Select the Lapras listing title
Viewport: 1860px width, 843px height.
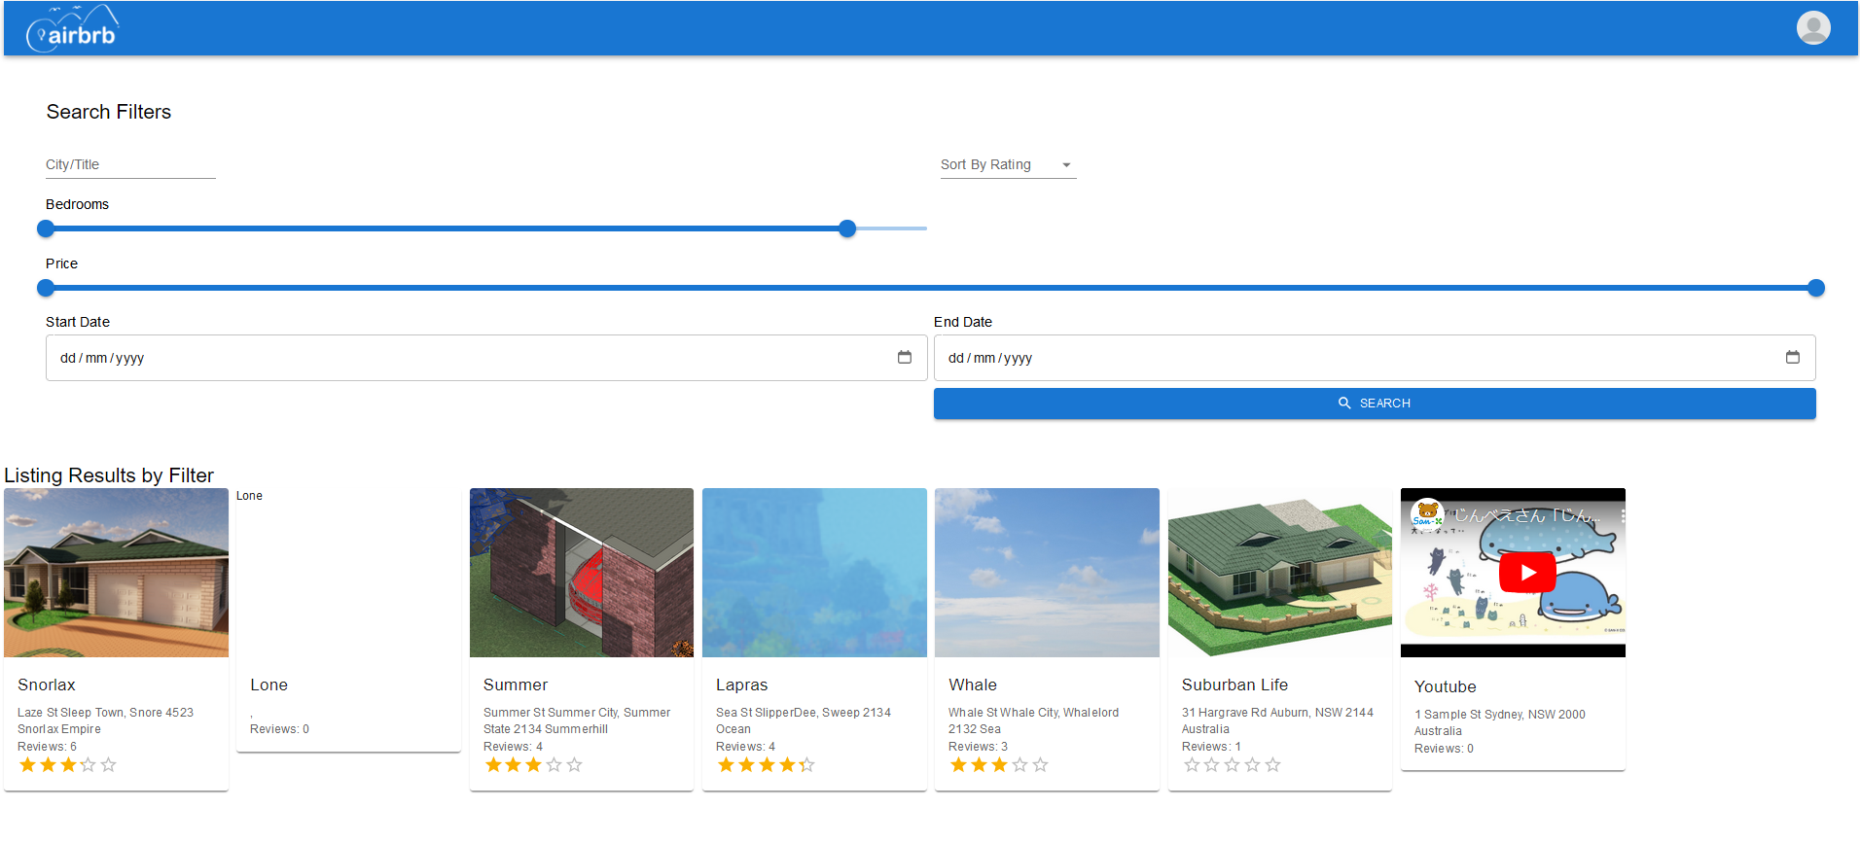(741, 685)
